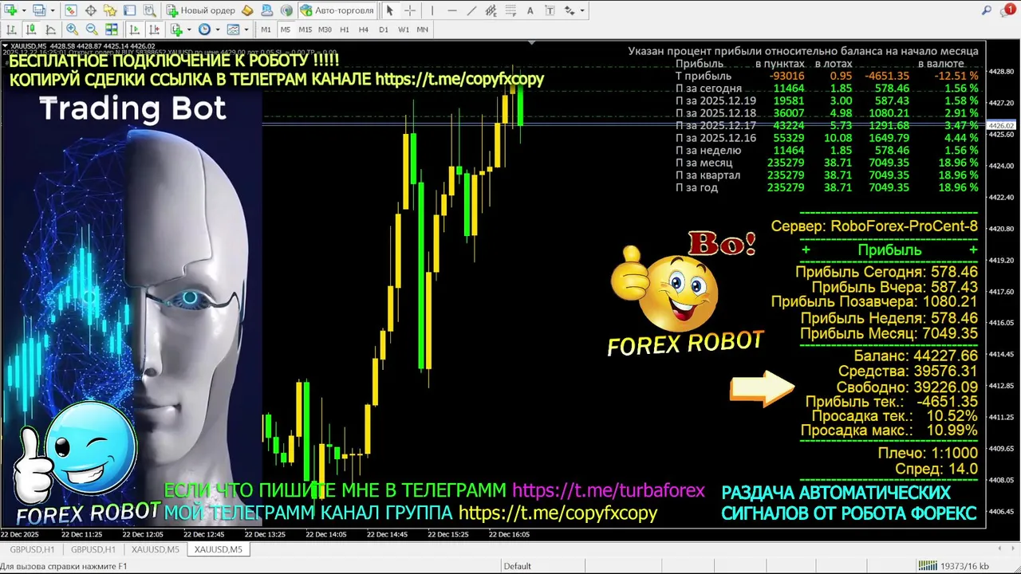This screenshot has height=574, width=1021.
Task: Show the Market Watch panel
Action: tap(71, 10)
